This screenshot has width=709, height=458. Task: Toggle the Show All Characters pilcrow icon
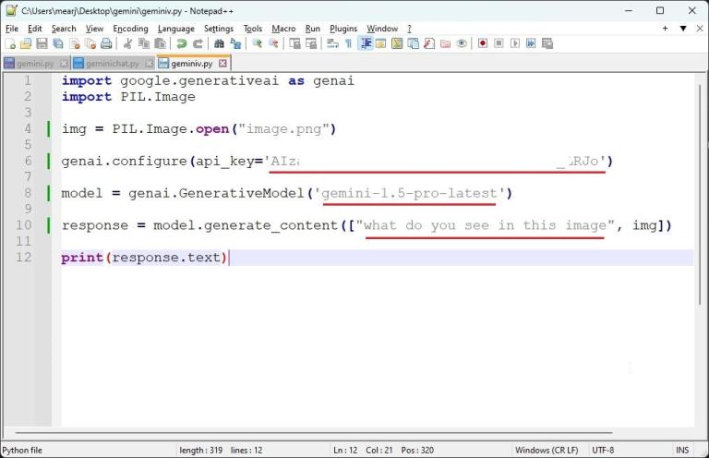348,43
